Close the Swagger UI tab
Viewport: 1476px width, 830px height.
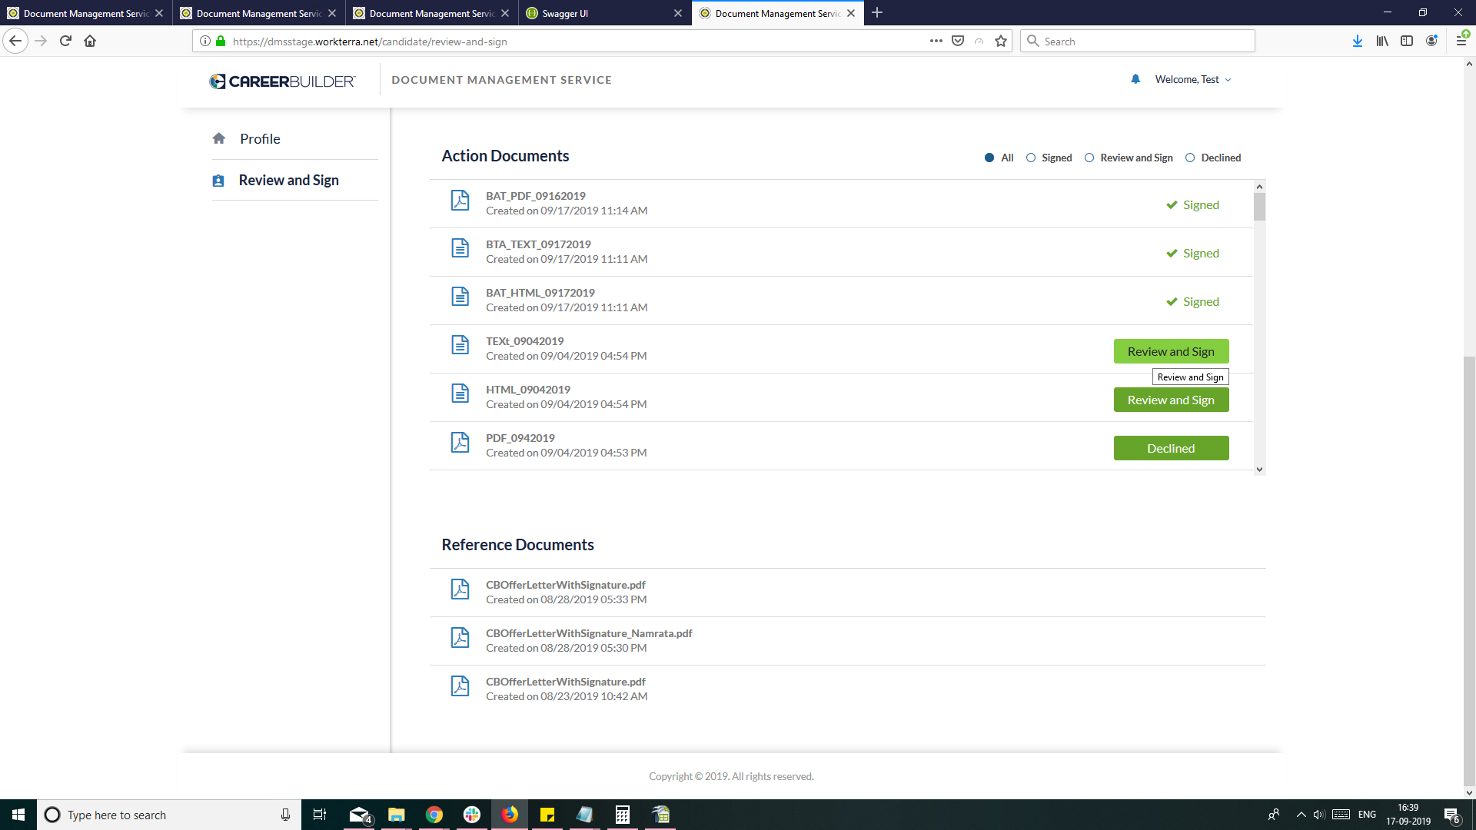[677, 13]
